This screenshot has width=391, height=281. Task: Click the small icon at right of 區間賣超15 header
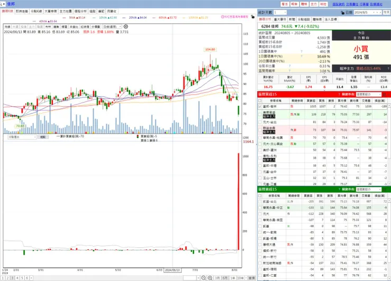pos(385,190)
